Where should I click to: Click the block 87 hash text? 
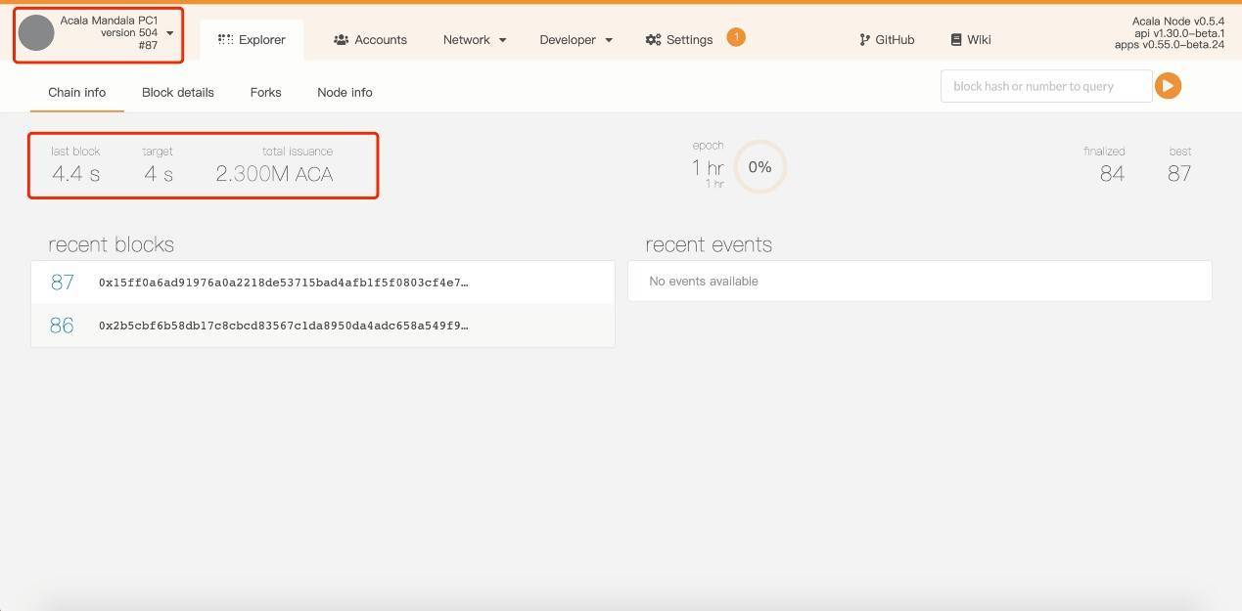[x=283, y=283]
